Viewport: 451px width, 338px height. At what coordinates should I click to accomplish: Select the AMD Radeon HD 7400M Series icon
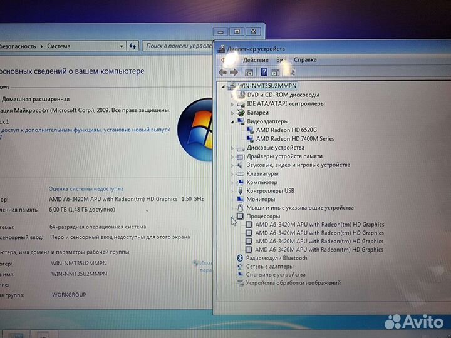[x=250, y=138]
